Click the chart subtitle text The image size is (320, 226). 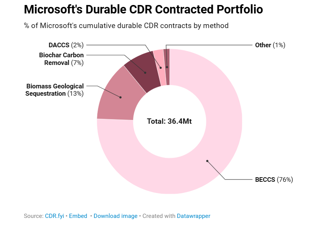(x=126, y=26)
